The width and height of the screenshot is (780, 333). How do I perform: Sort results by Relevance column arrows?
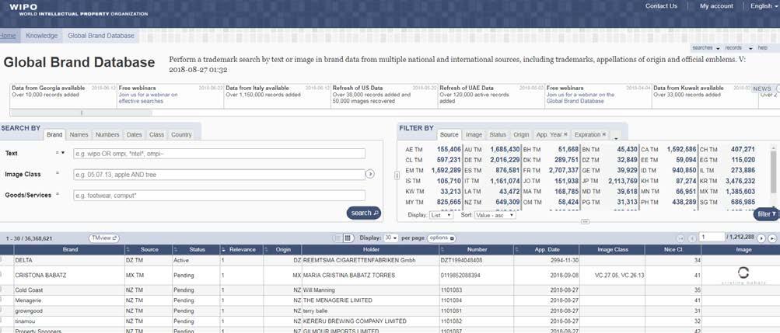(x=223, y=250)
